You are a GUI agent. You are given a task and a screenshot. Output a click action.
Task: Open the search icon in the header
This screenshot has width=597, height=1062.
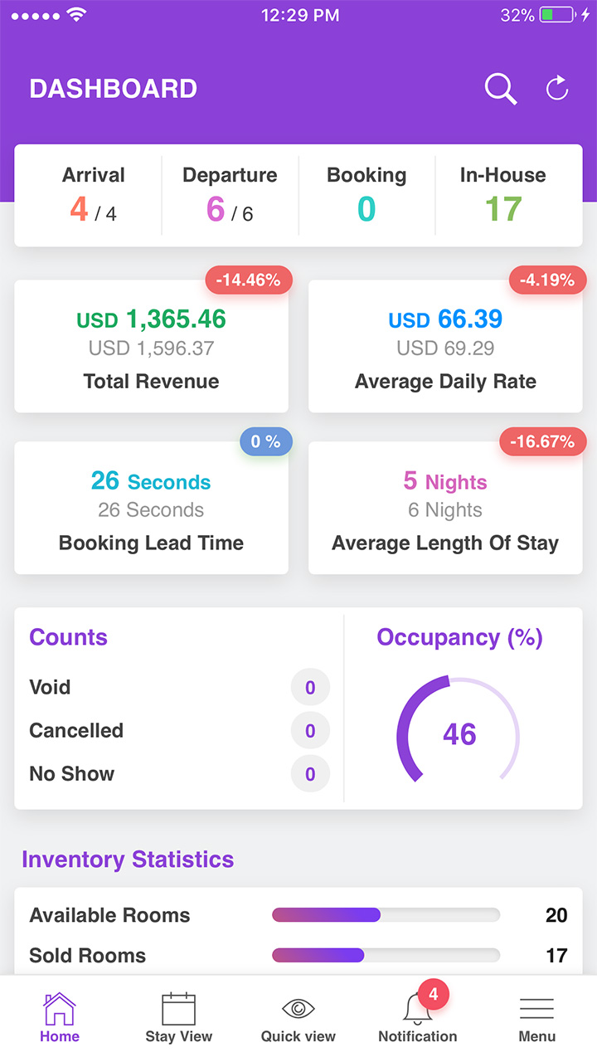coord(500,88)
